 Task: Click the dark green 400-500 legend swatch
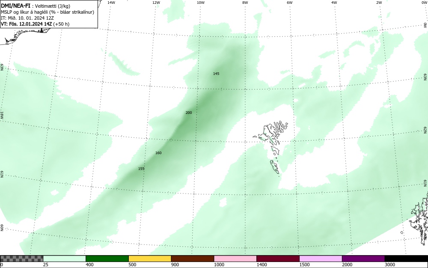(x=107, y=259)
